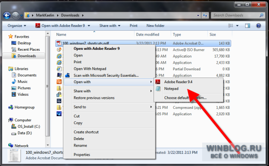
Task: Click the Forward navigation arrow button
Action: tap(16, 16)
